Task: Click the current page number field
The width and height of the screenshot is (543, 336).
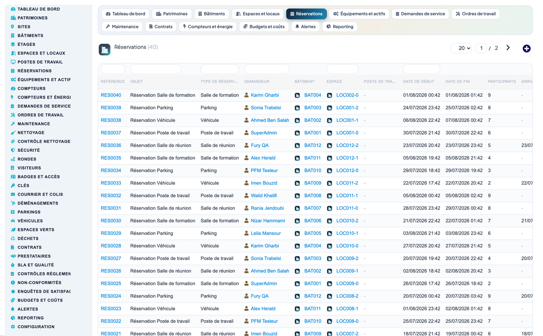Action: click(x=481, y=48)
